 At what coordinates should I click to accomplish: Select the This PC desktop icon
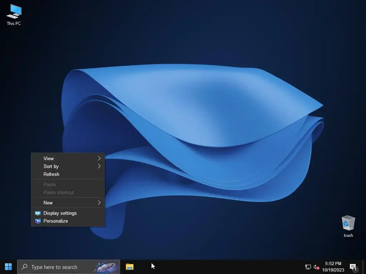click(14, 14)
